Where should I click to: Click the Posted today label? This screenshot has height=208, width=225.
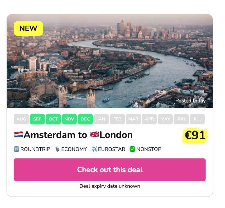pos(190,101)
